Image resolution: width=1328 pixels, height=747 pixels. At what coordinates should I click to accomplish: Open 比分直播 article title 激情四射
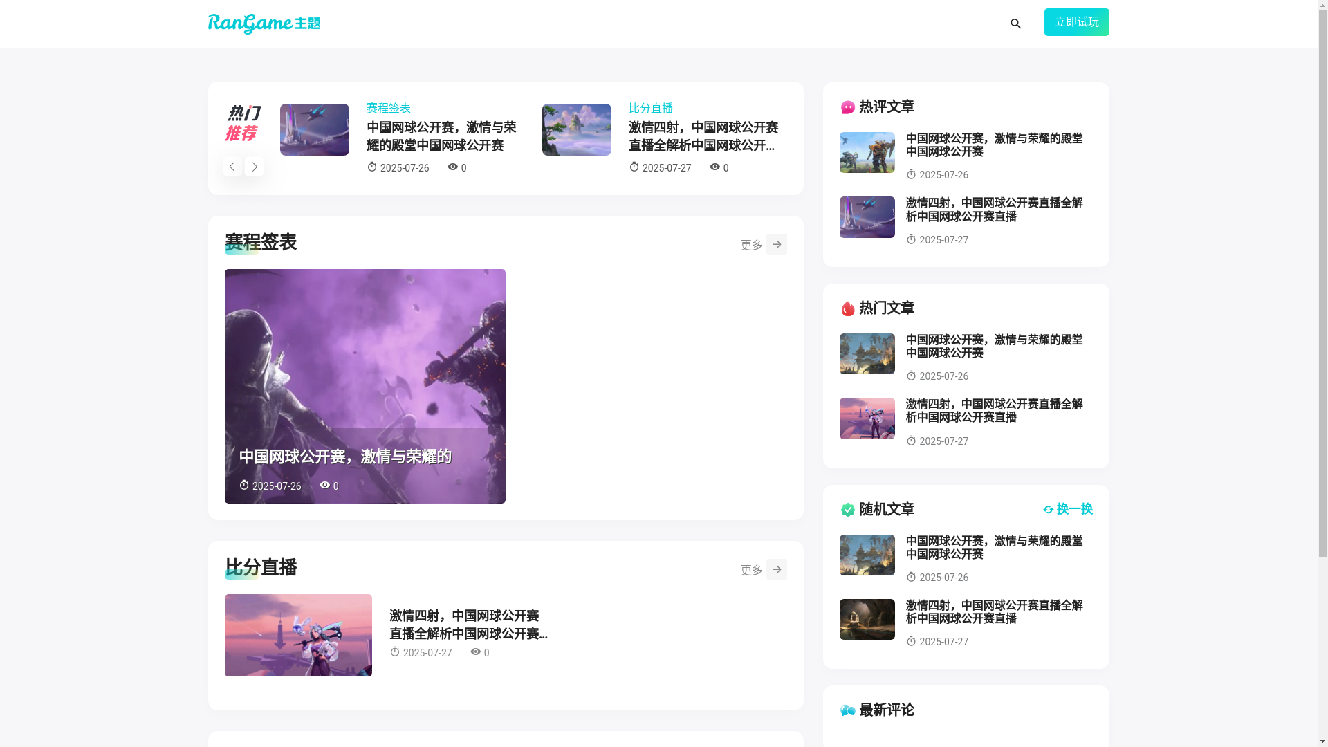coord(468,625)
